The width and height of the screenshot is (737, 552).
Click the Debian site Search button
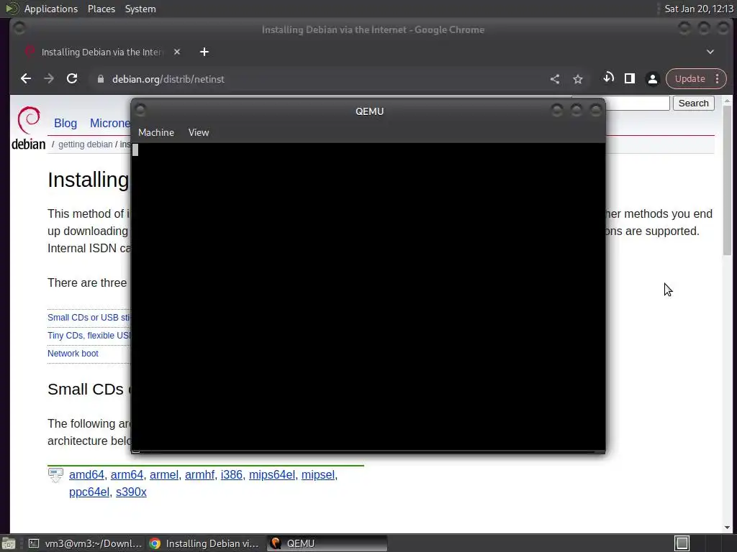[693, 103]
